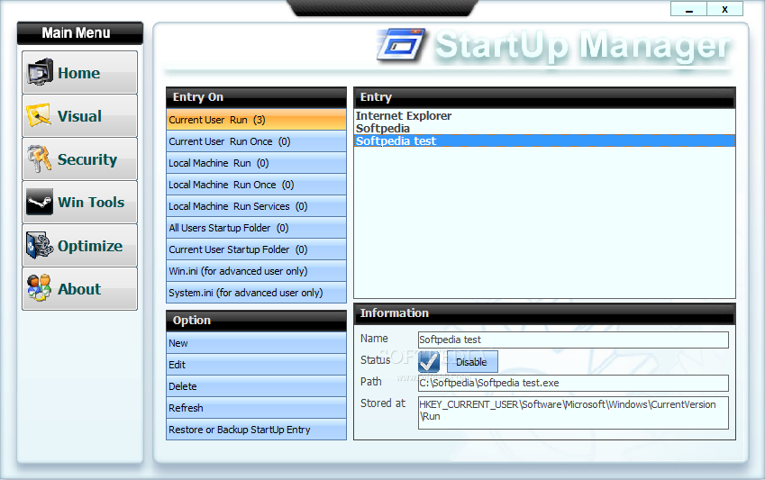Click the Edit option
This screenshot has width=765, height=480.
[256, 365]
